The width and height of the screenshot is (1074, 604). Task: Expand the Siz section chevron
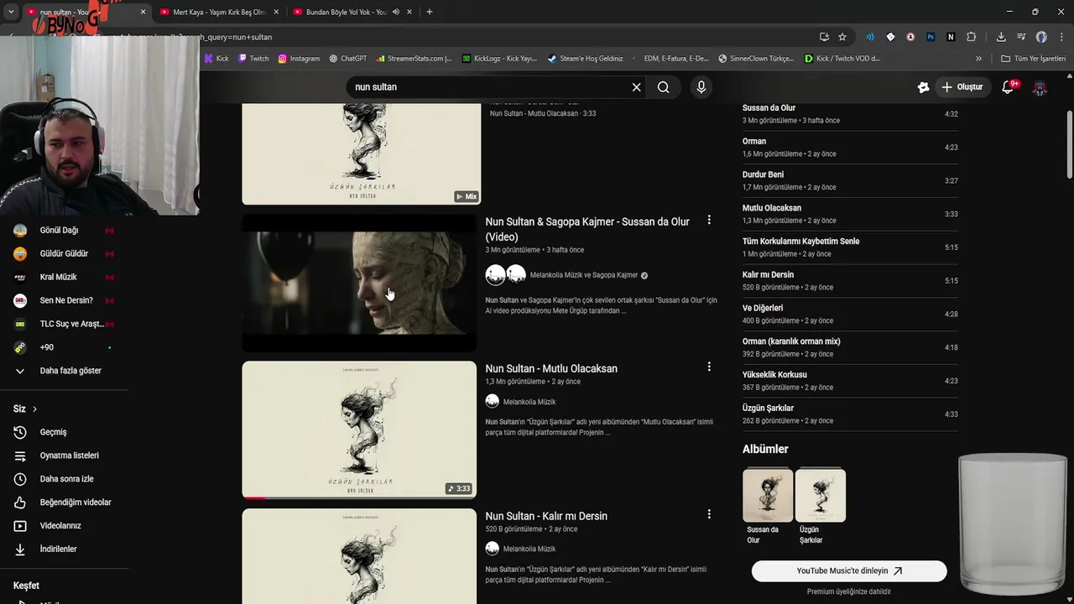point(34,409)
